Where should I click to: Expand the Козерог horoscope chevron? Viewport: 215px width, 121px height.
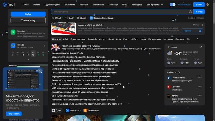pos(27,31)
